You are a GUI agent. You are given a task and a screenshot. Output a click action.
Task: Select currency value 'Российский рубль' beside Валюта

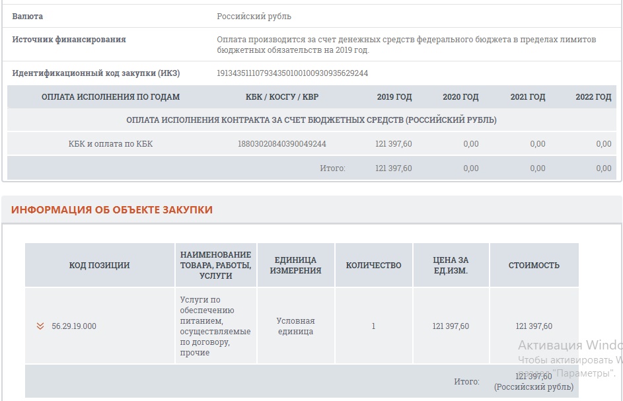(254, 17)
